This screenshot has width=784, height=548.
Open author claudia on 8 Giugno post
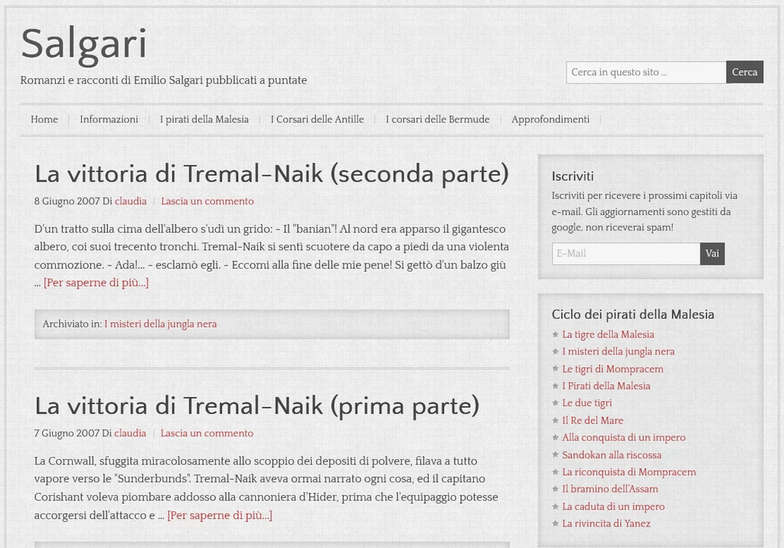tap(130, 201)
